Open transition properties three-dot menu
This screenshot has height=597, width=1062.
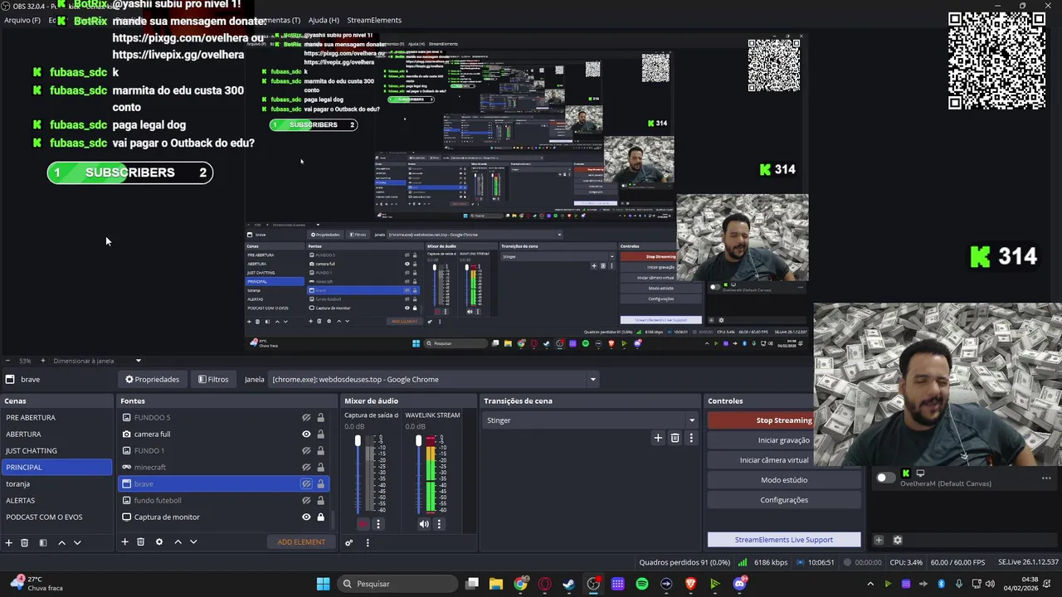691,438
